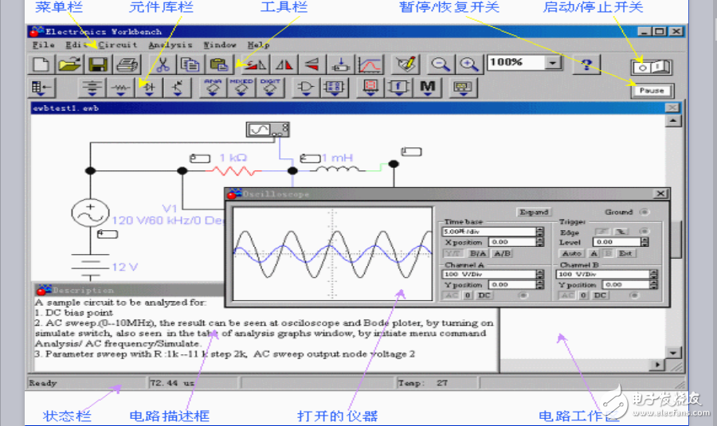Image resolution: width=717 pixels, height=426 pixels.
Task: Select A/B display mode on oscilloscope
Action: [502, 253]
